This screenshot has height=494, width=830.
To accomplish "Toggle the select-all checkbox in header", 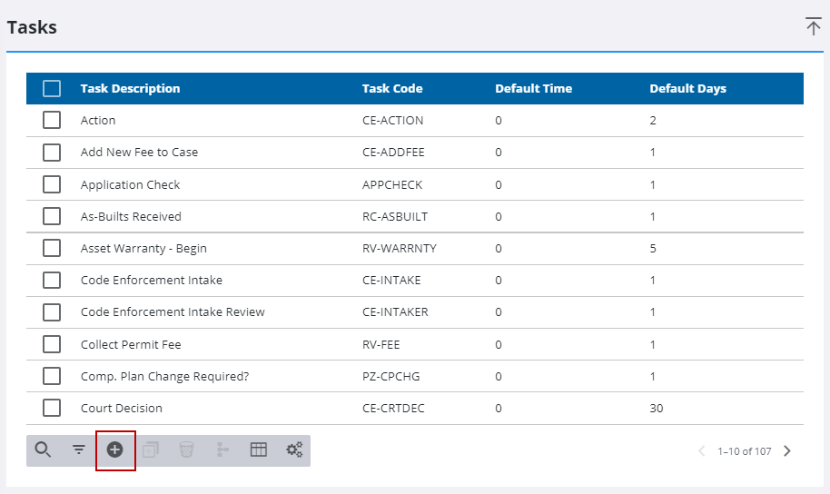I will [x=52, y=88].
